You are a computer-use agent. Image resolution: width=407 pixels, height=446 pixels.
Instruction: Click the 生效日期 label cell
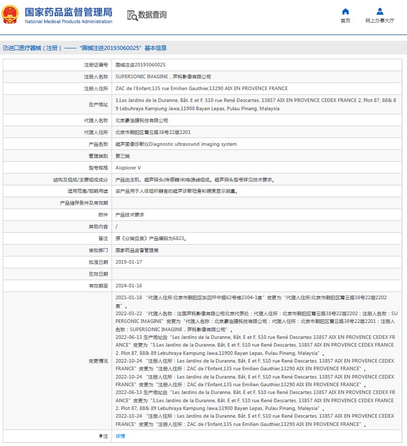[x=58, y=274]
